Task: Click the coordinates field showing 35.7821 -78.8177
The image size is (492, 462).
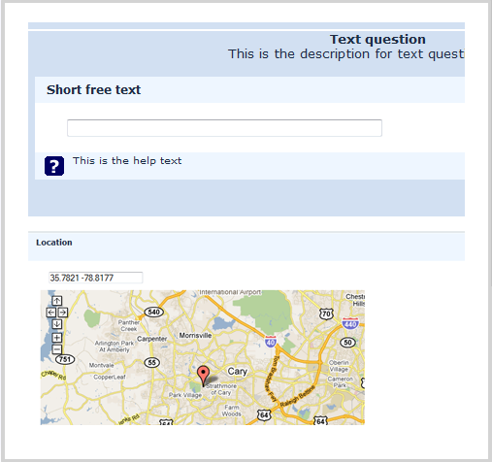Action: [x=95, y=278]
